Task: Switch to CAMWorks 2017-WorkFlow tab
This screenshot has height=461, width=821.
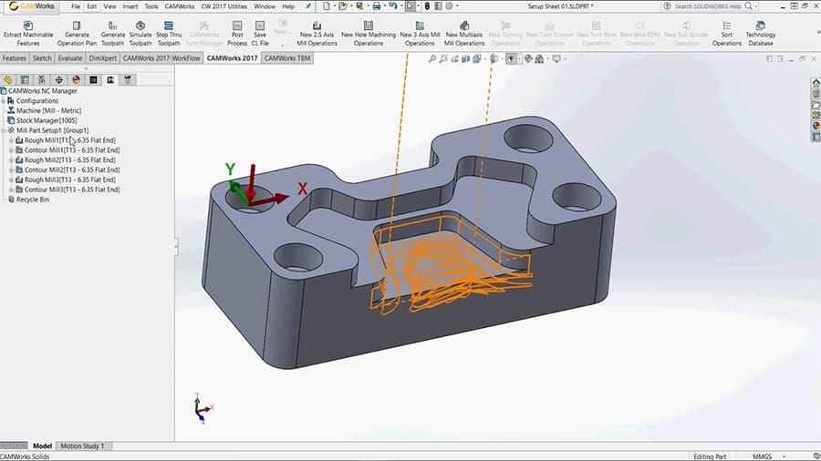Action: [x=161, y=58]
